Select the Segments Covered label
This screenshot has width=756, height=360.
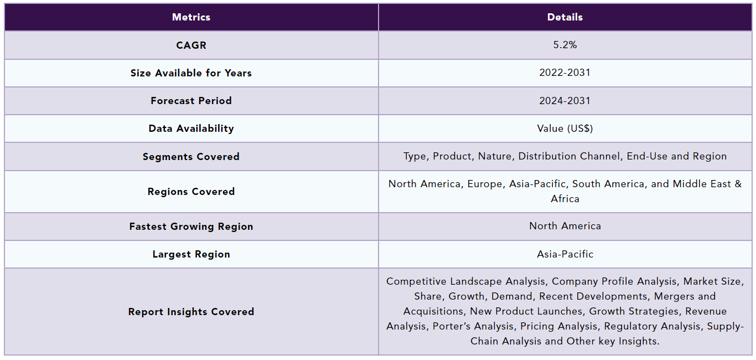pyautogui.click(x=191, y=157)
